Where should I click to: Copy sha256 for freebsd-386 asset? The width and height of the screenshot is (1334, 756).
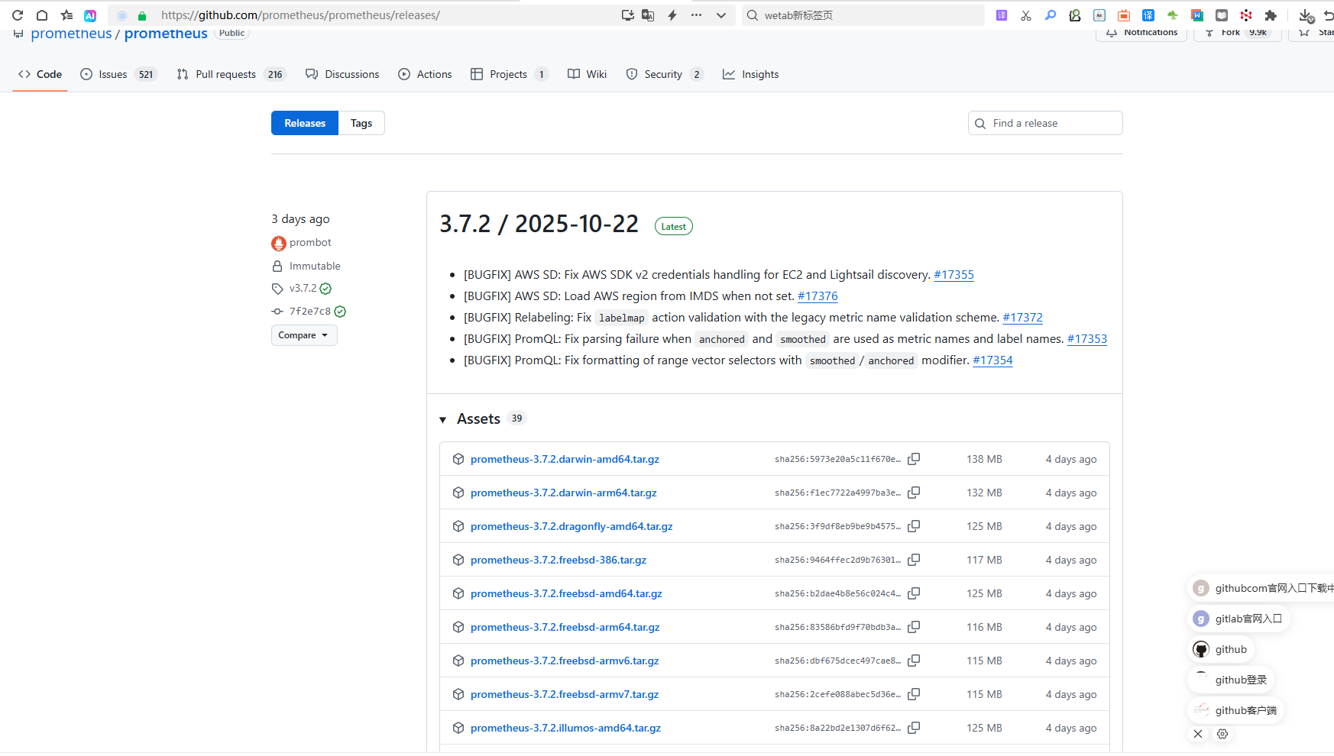[x=914, y=560]
